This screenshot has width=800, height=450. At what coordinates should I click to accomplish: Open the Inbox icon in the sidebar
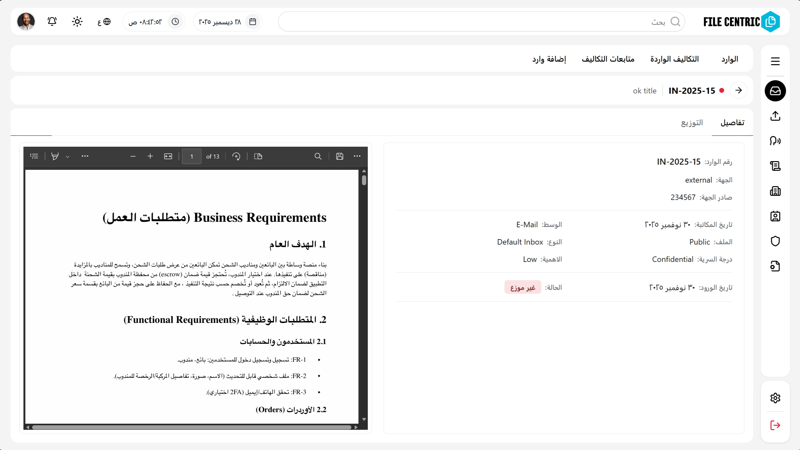[775, 91]
